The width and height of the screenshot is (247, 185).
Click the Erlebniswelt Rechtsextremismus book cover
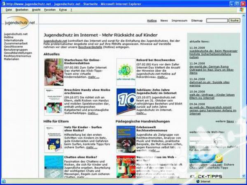pyautogui.click(x=126, y=139)
